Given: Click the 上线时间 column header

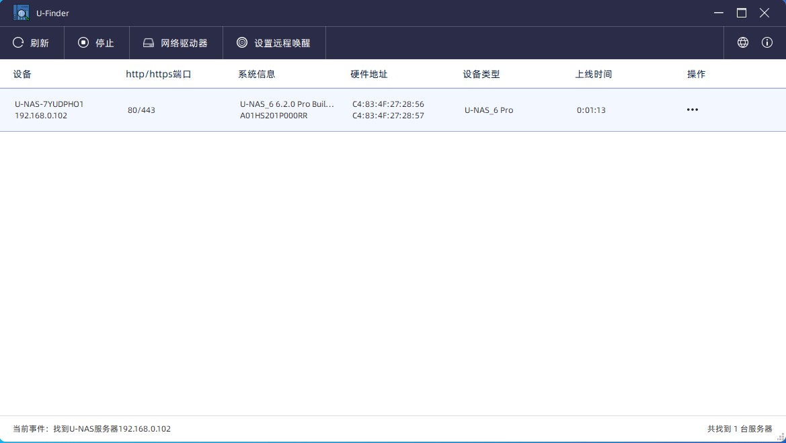Looking at the screenshot, I should (x=594, y=74).
